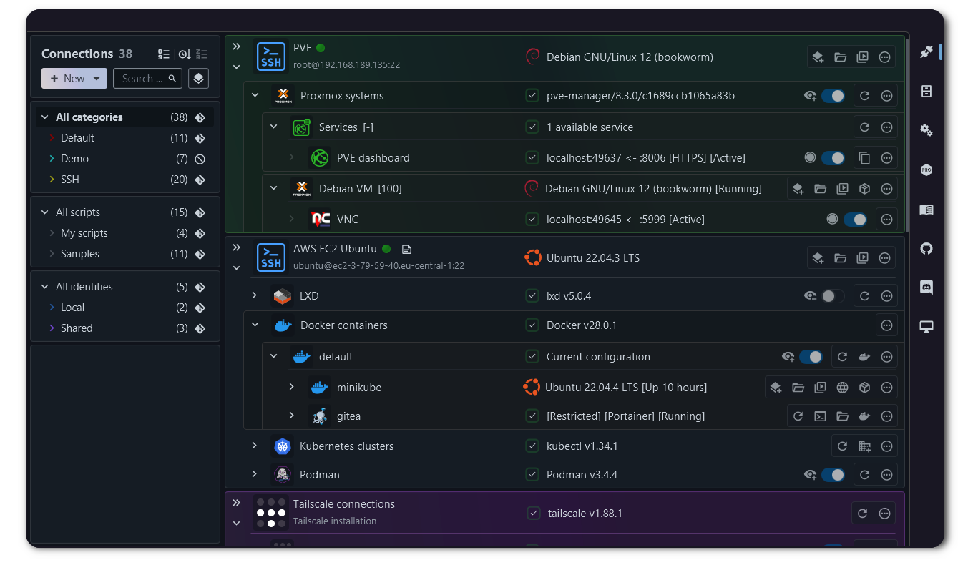Expand the Kubernetes clusters entry
The height and width of the screenshot is (565, 973).
point(255,446)
